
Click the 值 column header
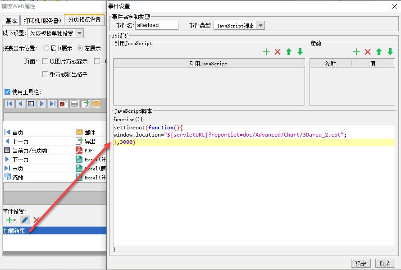pyautogui.click(x=373, y=64)
